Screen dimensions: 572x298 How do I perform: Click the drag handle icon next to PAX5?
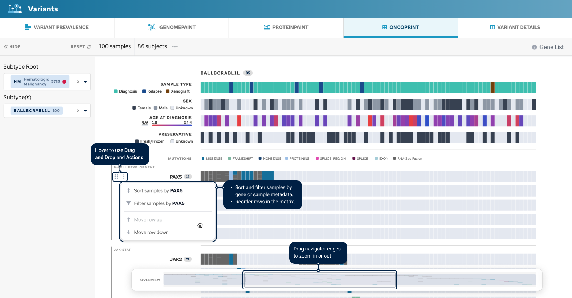tap(116, 177)
